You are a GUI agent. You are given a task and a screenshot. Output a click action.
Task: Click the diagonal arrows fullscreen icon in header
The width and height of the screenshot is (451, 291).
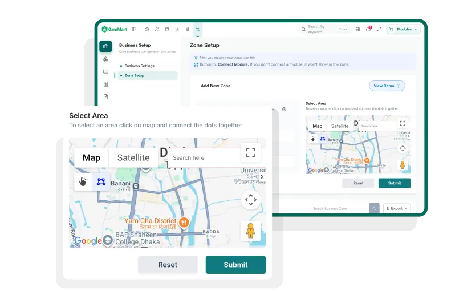(379, 29)
